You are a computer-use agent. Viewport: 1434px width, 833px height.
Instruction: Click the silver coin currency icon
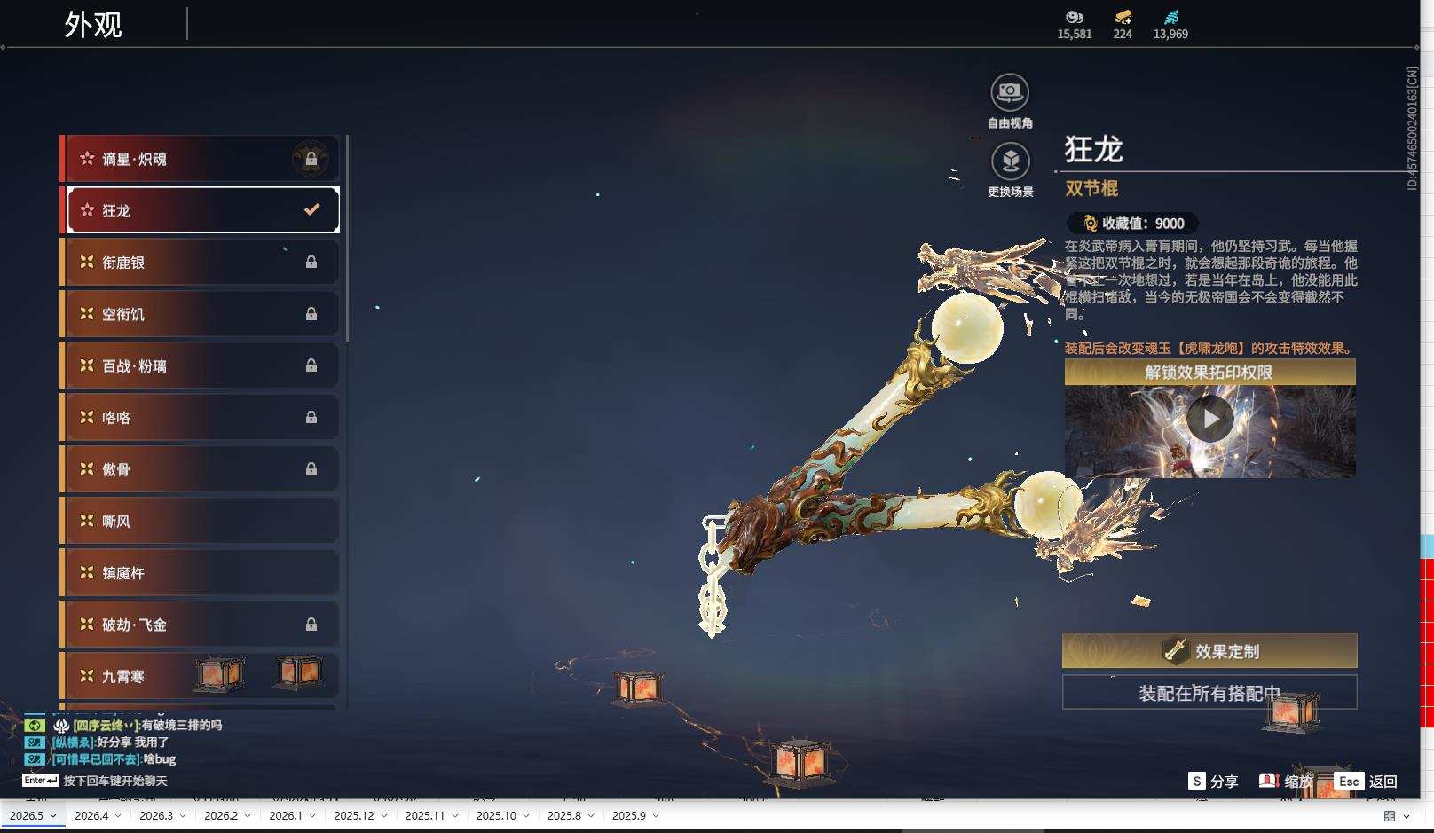(x=1075, y=17)
